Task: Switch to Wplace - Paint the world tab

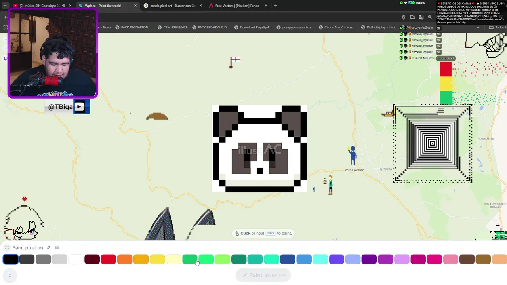Action: click(x=103, y=6)
